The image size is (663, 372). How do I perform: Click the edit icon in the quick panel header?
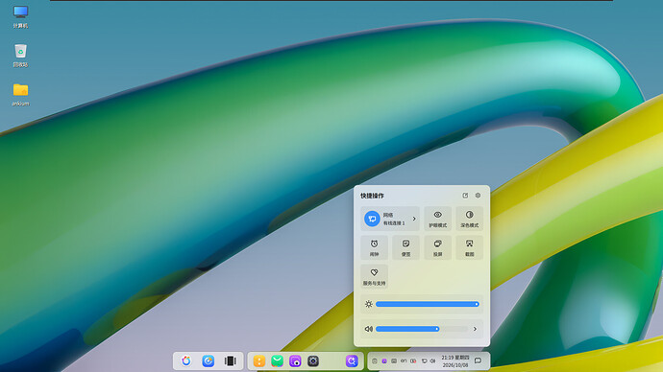point(465,196)
